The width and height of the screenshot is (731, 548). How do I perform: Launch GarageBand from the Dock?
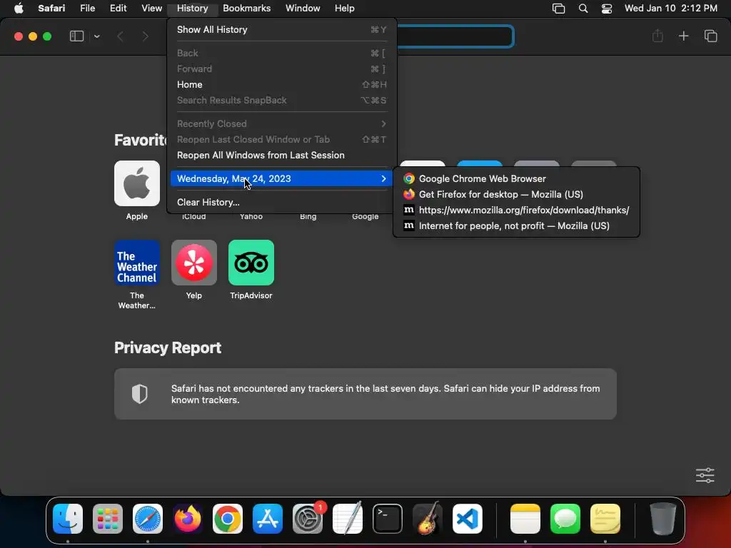[428, 519]
